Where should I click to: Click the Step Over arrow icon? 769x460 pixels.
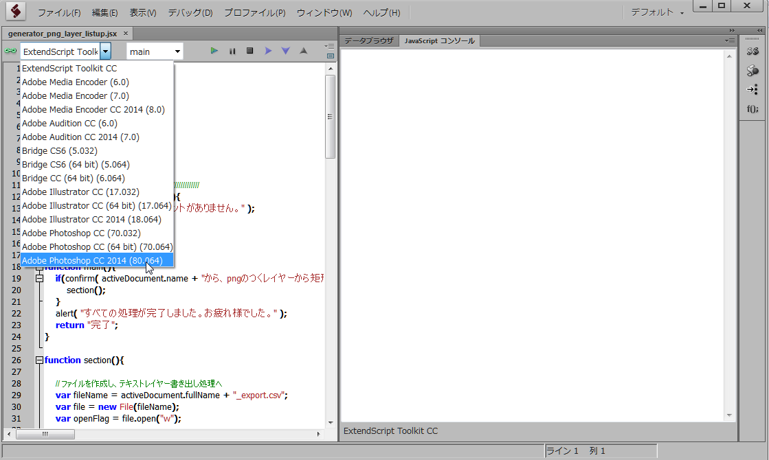[268, 51]
